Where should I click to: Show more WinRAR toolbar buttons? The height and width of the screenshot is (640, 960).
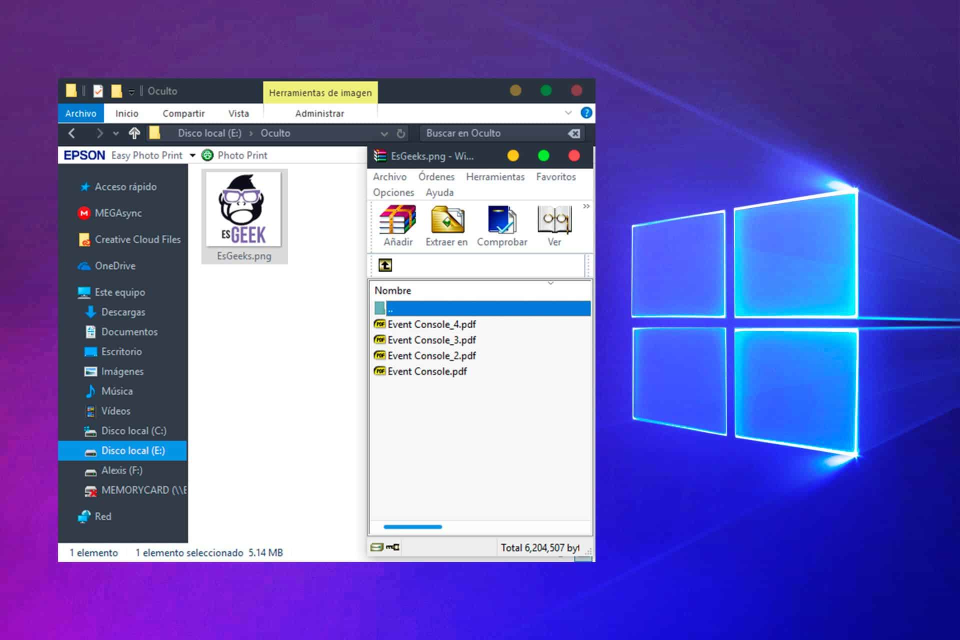(586, 206)
